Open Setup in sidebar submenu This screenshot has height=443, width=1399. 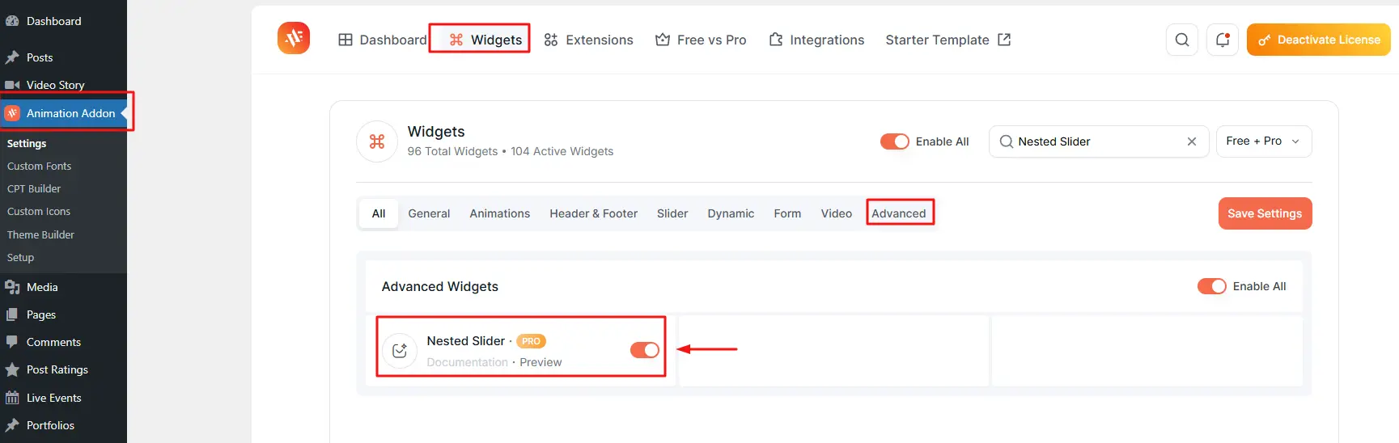(20, 257)
